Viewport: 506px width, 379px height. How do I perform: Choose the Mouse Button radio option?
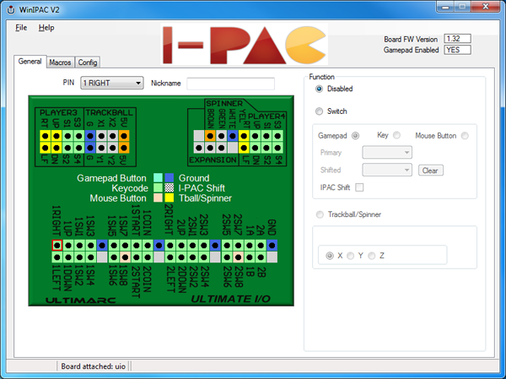[465, 136]
